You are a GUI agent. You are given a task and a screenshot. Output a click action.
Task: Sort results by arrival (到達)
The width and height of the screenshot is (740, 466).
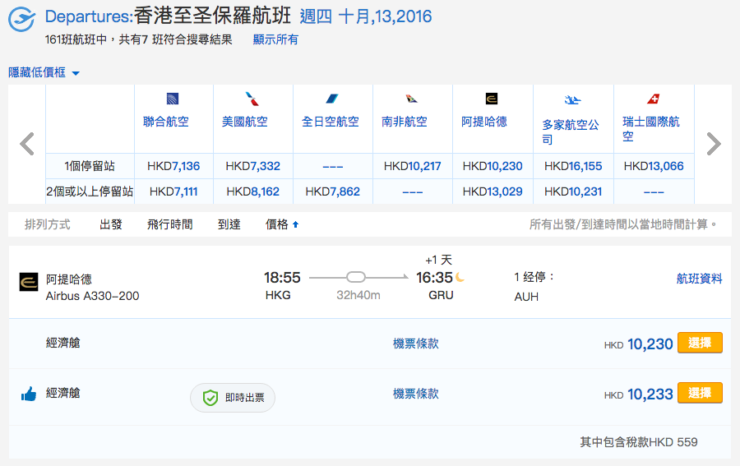coord(229,224)
